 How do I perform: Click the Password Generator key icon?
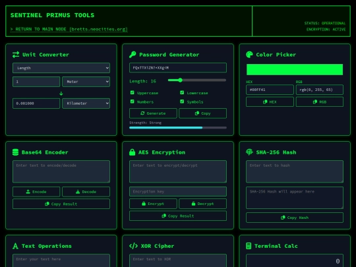click(x=133, y=55)
